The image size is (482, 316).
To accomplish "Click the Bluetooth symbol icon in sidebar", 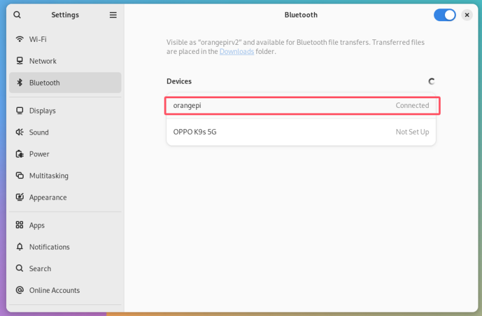I will click(x=19, y=82).
